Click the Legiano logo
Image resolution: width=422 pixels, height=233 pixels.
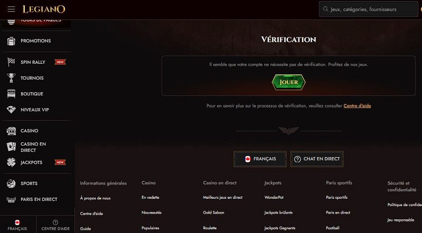click(44, 9)
